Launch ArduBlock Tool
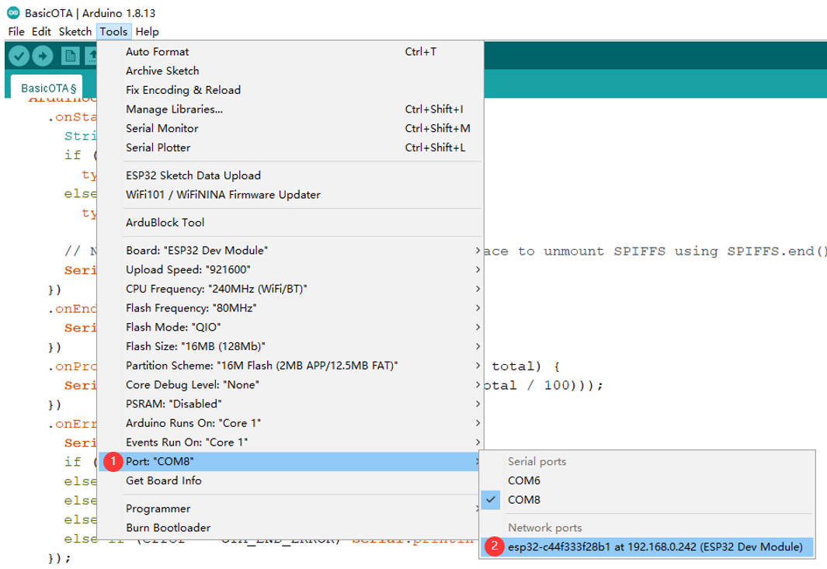 (290, 223)
